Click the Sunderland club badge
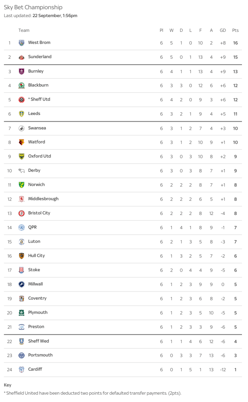This screenshot has width=248, height=402. coord(21,57)
